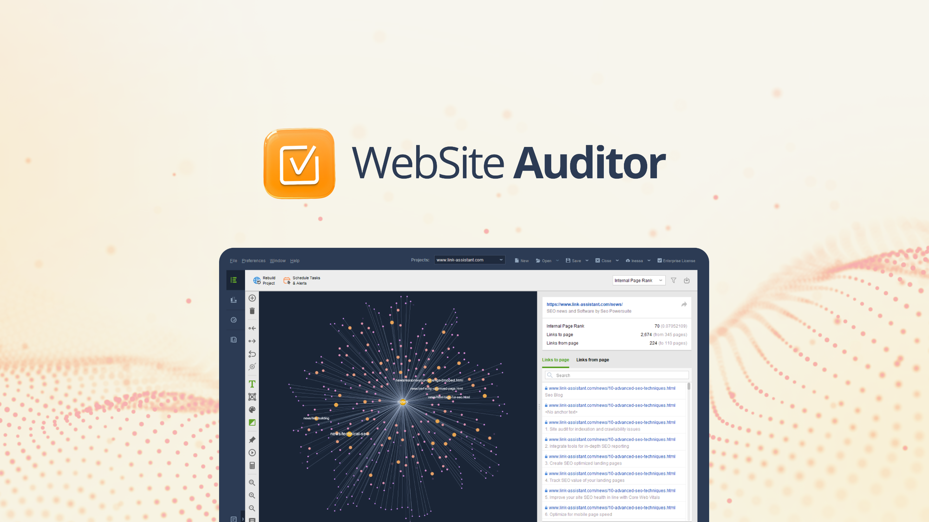This screenshot has width=929, height=522.
Task: Expand the Projects dropdown menu
Action: 502,260
